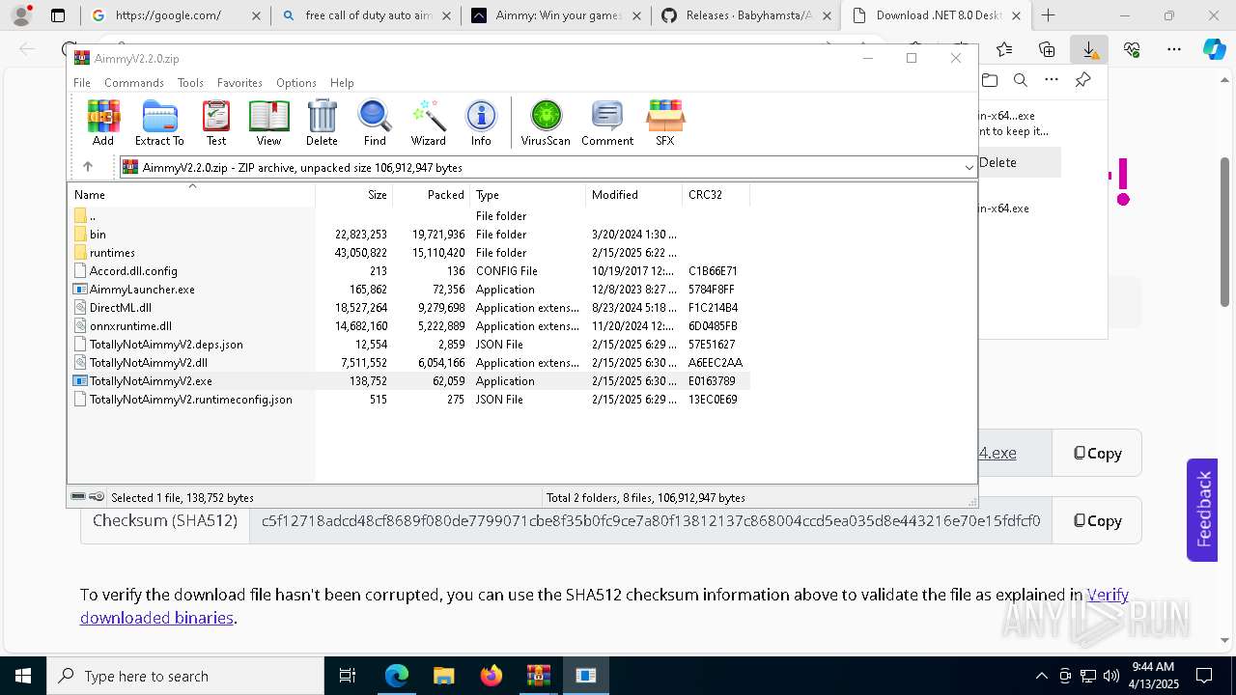Click the Extract To toolbar icon
Screen dimensions: 1236x695
click(x=159, y=123)
